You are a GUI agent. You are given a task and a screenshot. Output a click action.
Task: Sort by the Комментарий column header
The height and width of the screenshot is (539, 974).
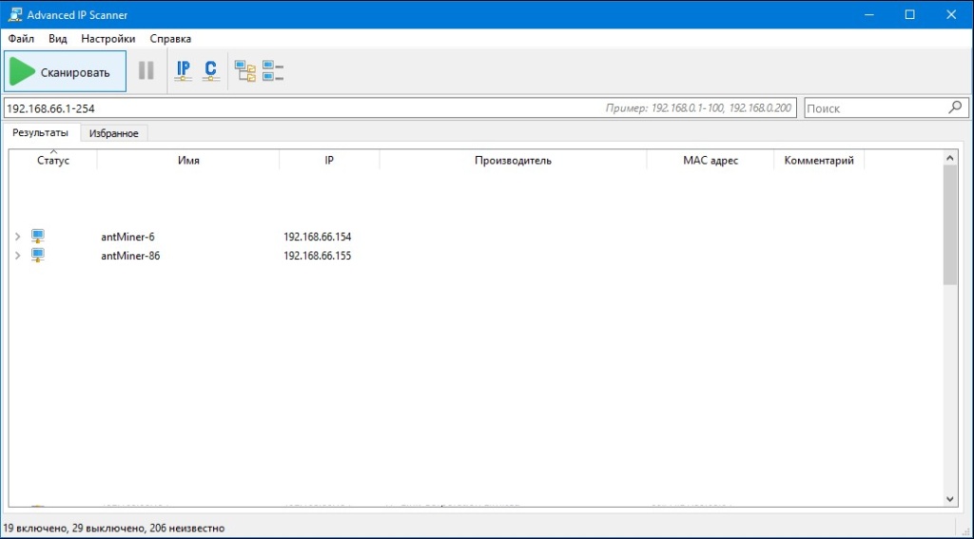[819, 161]
